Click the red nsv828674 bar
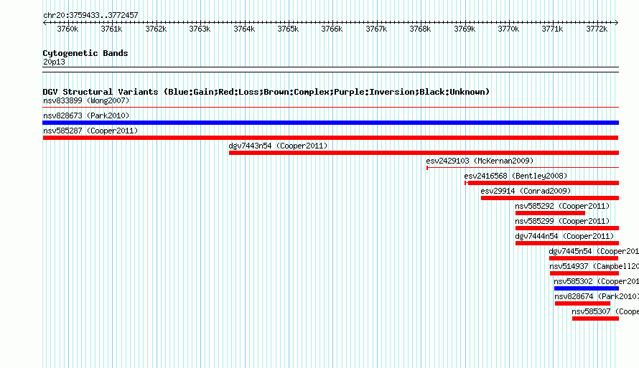 (582, 303)
